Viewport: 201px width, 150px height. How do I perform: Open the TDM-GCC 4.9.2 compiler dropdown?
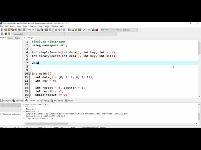point(119,30)
